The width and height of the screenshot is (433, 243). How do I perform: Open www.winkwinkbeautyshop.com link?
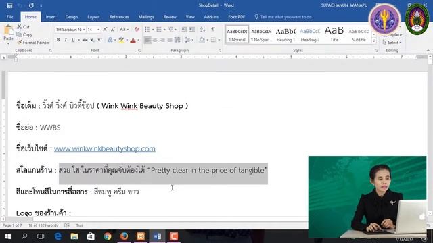point(105,148)
